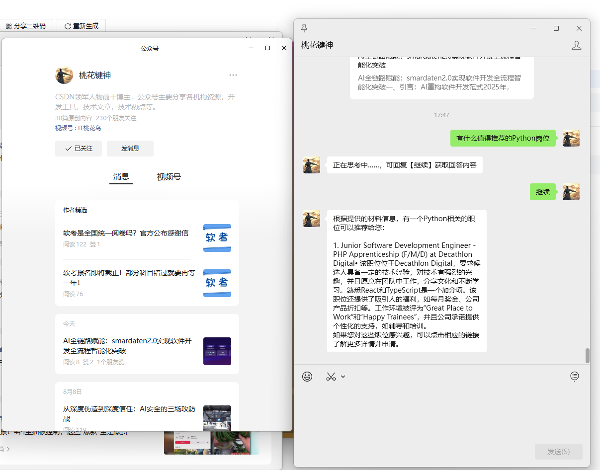
Task: Open today's article AI全链路赋能 in 公众号 list
Action: [127, 346]
